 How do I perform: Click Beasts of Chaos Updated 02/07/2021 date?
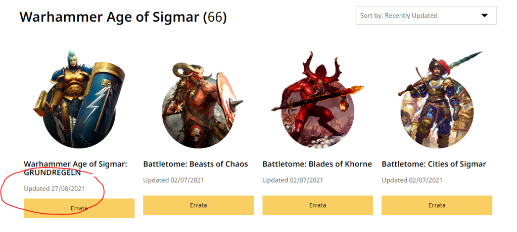[x=173, y=180]
